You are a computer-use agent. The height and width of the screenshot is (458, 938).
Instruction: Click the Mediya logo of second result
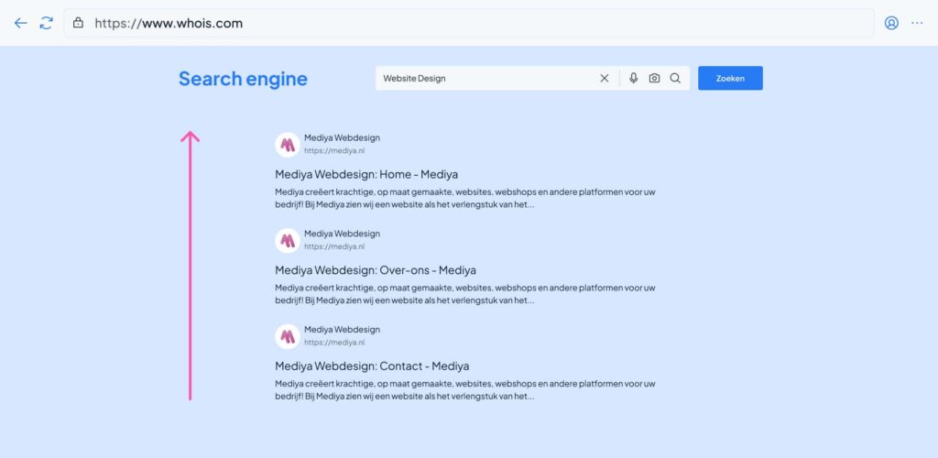tap(288, 241)
